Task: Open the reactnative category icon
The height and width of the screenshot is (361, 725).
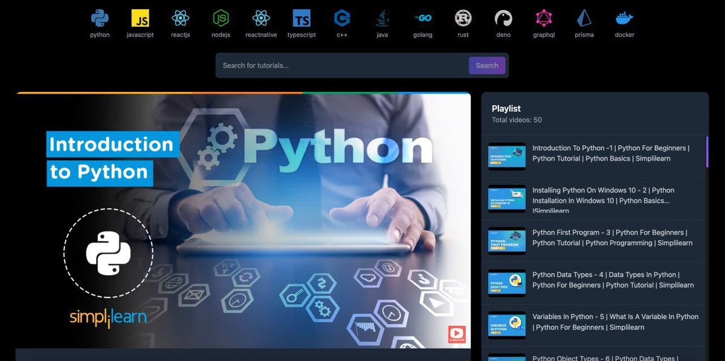Action: coord(261,19)
